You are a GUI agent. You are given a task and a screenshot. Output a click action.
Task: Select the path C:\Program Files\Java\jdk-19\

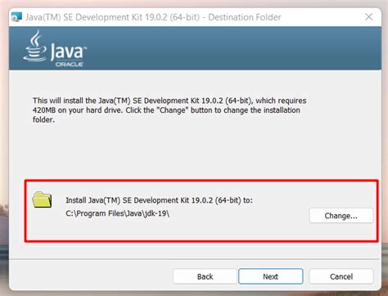tap(118, 213)
